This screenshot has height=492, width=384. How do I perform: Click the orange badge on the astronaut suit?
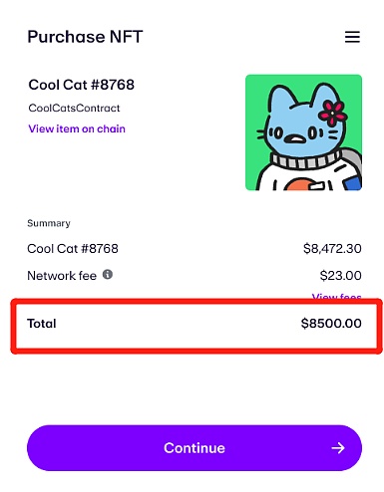[x=300, y=184]
